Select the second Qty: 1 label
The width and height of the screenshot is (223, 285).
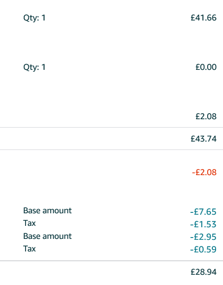[34, 68]
